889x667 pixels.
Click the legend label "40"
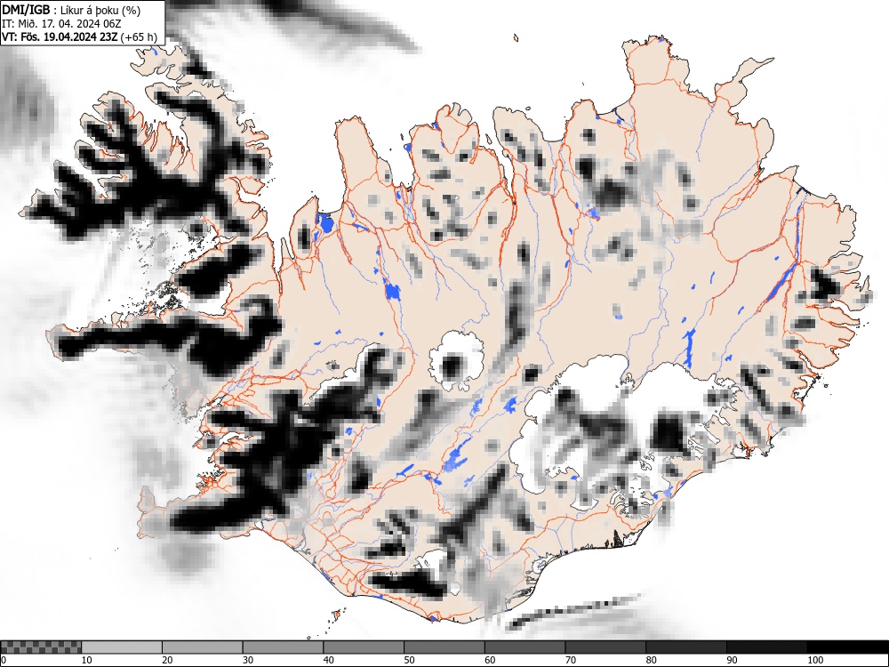pyautogui.click(x=328, y=660)
